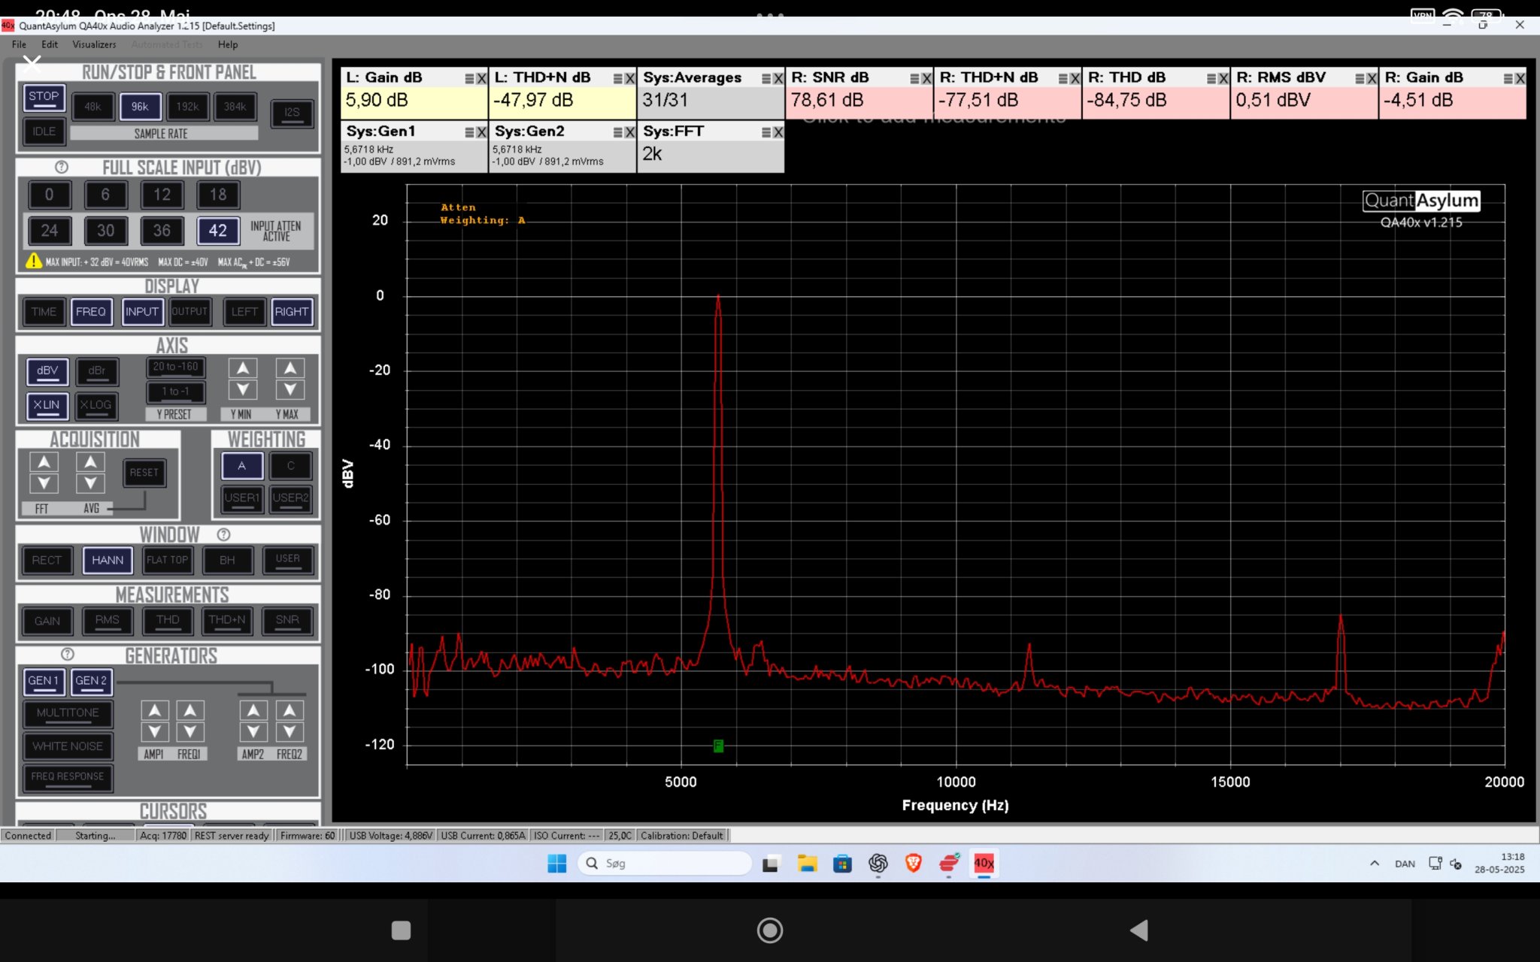Open the File menu
This screenshot has width=1540, height=962.
(19, 44)
